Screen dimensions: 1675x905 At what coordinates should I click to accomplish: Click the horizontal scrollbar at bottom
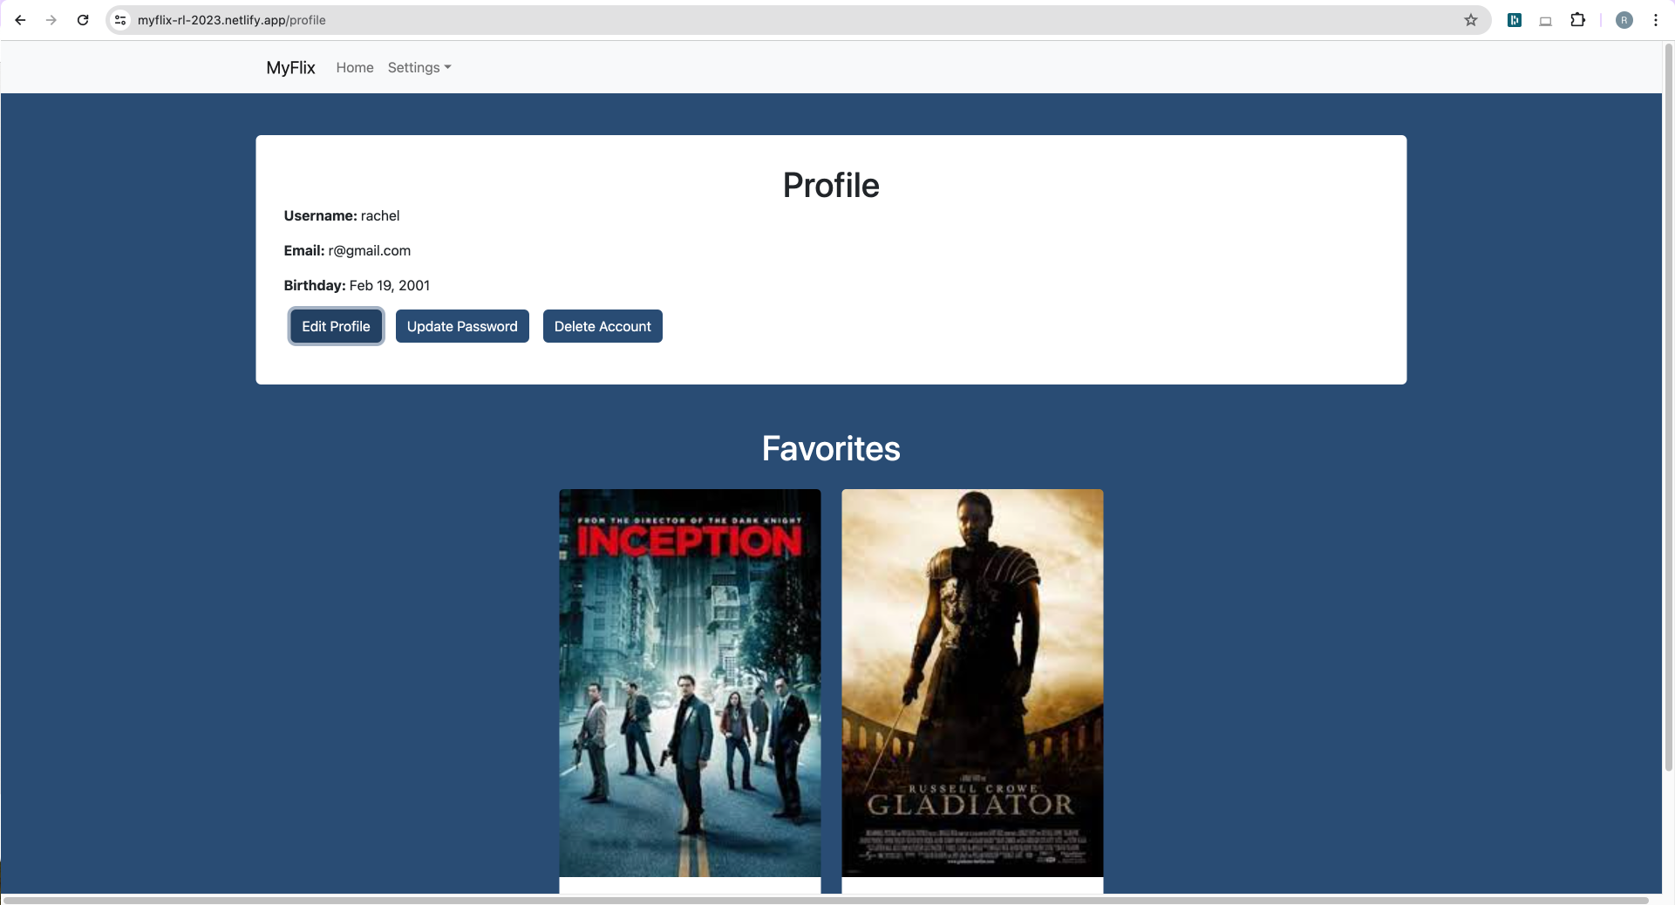825,900
